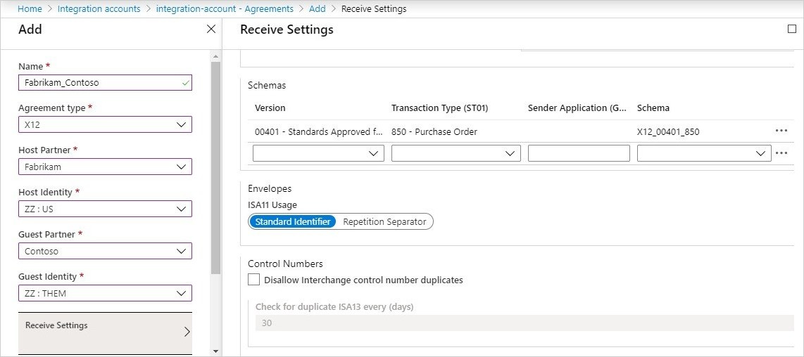This screenshot has height=357, width=804.
Task: Open the Guest Partner dropdown
Action: tap(105, 251)
